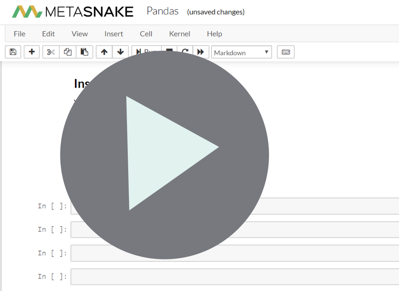The height and width of the screenshot is (291, 399).
Task: Open the View menu
Action: click(80, 34)
